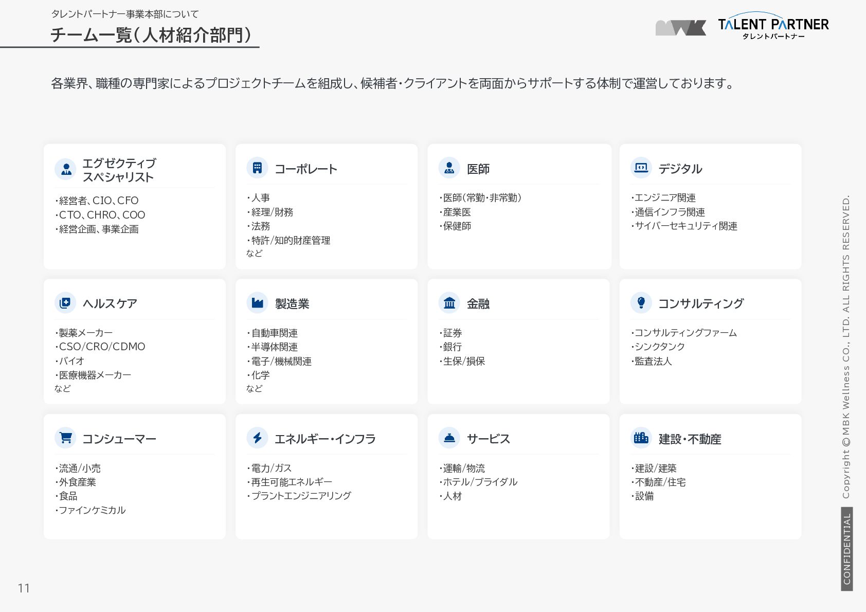Click the executive specialist person icon
The height and width of the screenshot is (612, 866).
(x=65, y=169)
